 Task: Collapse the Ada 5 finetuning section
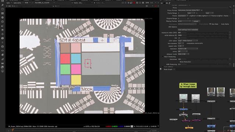pyautogui.click(x=162, y=57)
